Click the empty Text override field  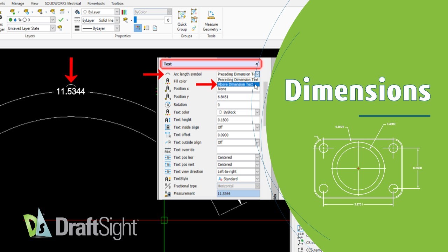point(238,150)
